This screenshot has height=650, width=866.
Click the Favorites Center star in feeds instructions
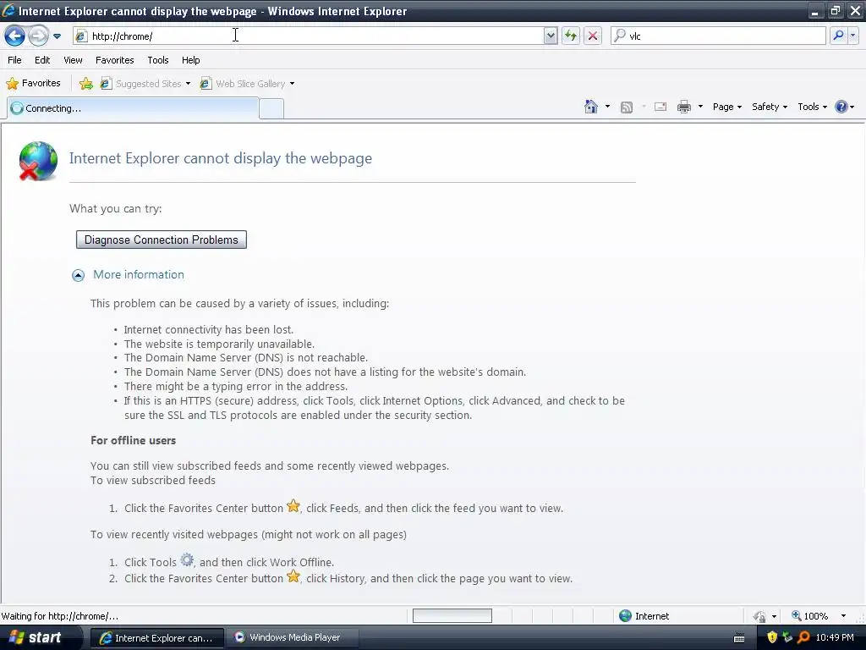[x=293, y=506]
